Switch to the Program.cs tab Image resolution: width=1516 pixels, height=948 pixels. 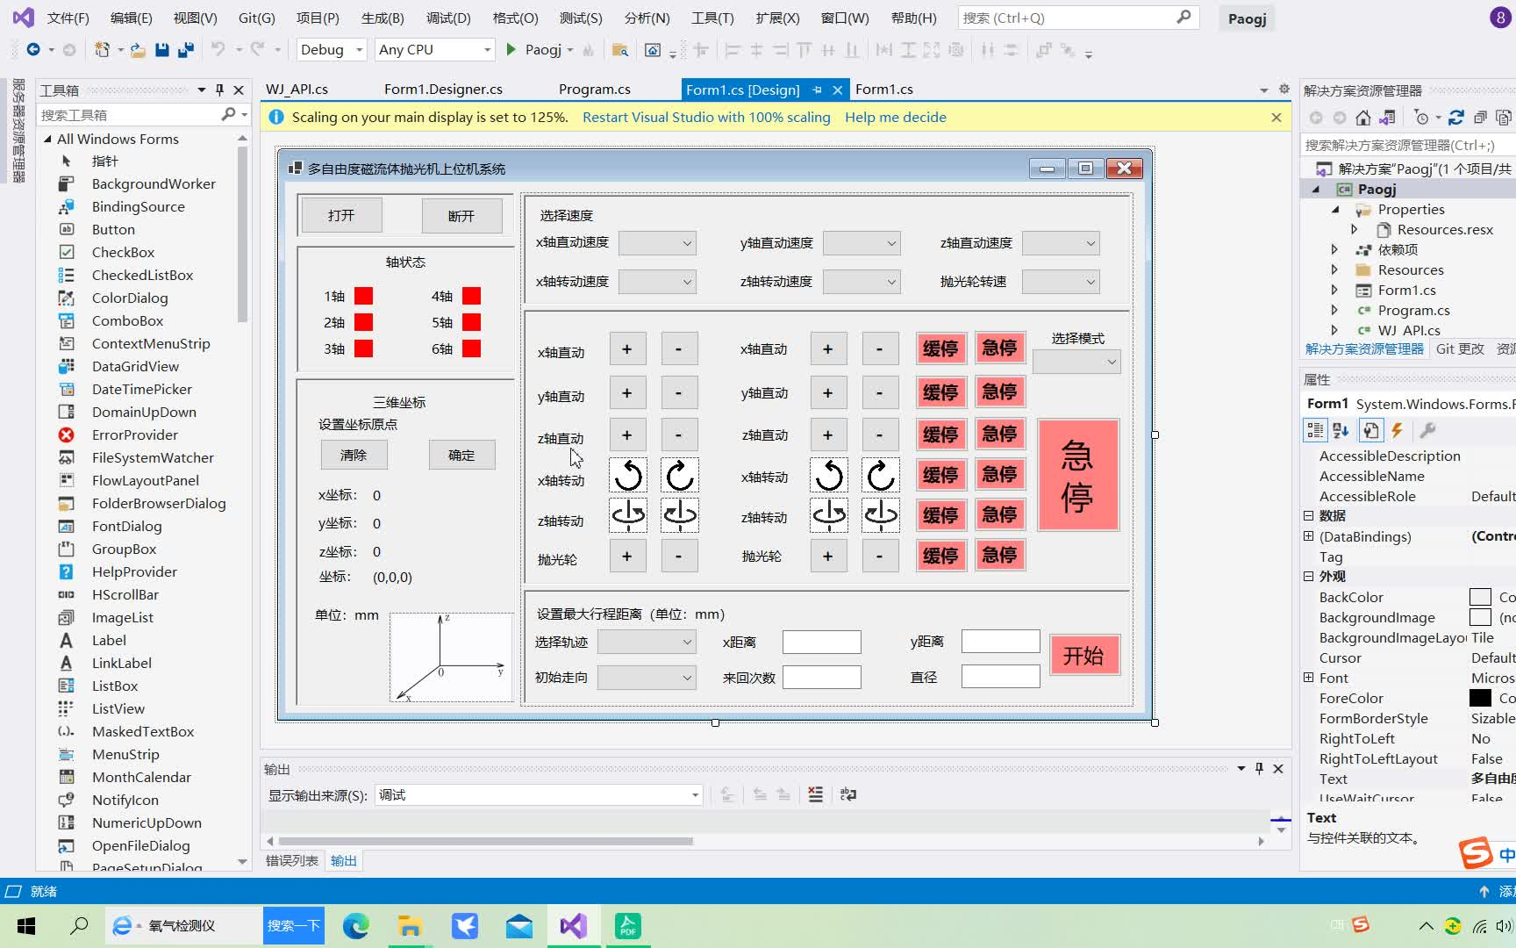tap(594, 89)
